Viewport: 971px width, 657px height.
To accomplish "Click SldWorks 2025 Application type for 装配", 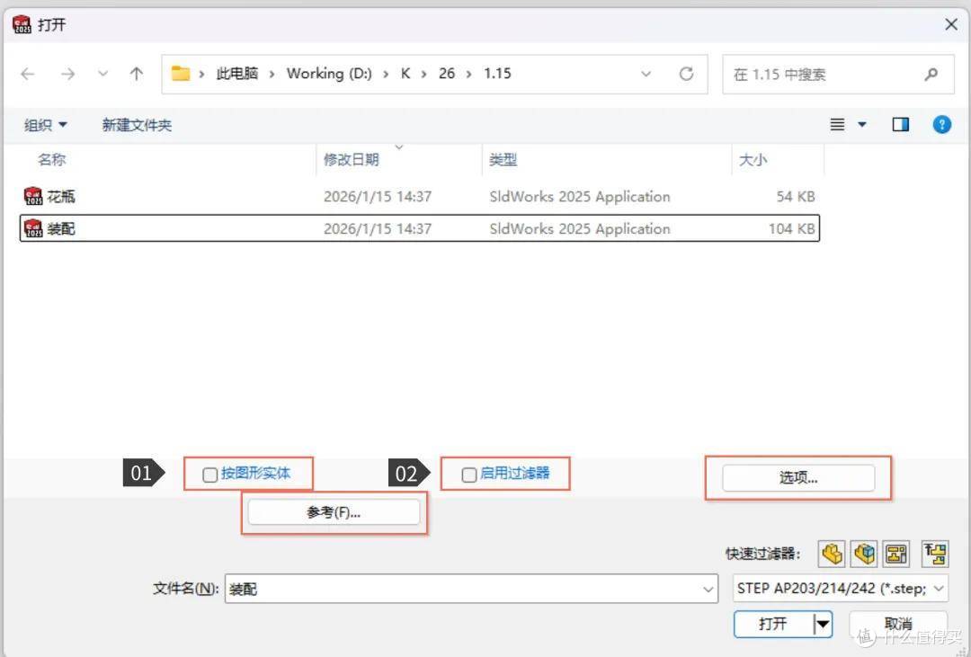I will point(580,228).
